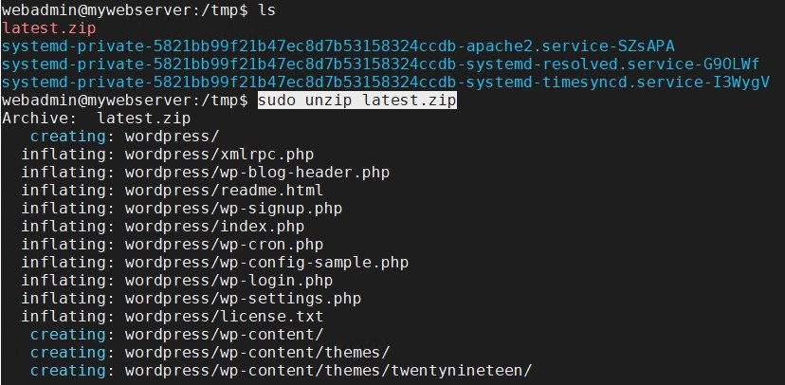Image resolution: width=785 pixels, height=385 pixels.
Task: Click wordpress/wp-cron.php entry
Action: pos(224,245)
